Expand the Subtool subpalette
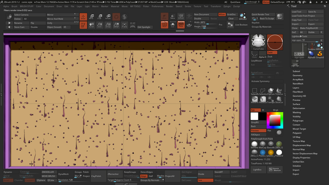This screenshot has width=329, height=185. [296, 71]
